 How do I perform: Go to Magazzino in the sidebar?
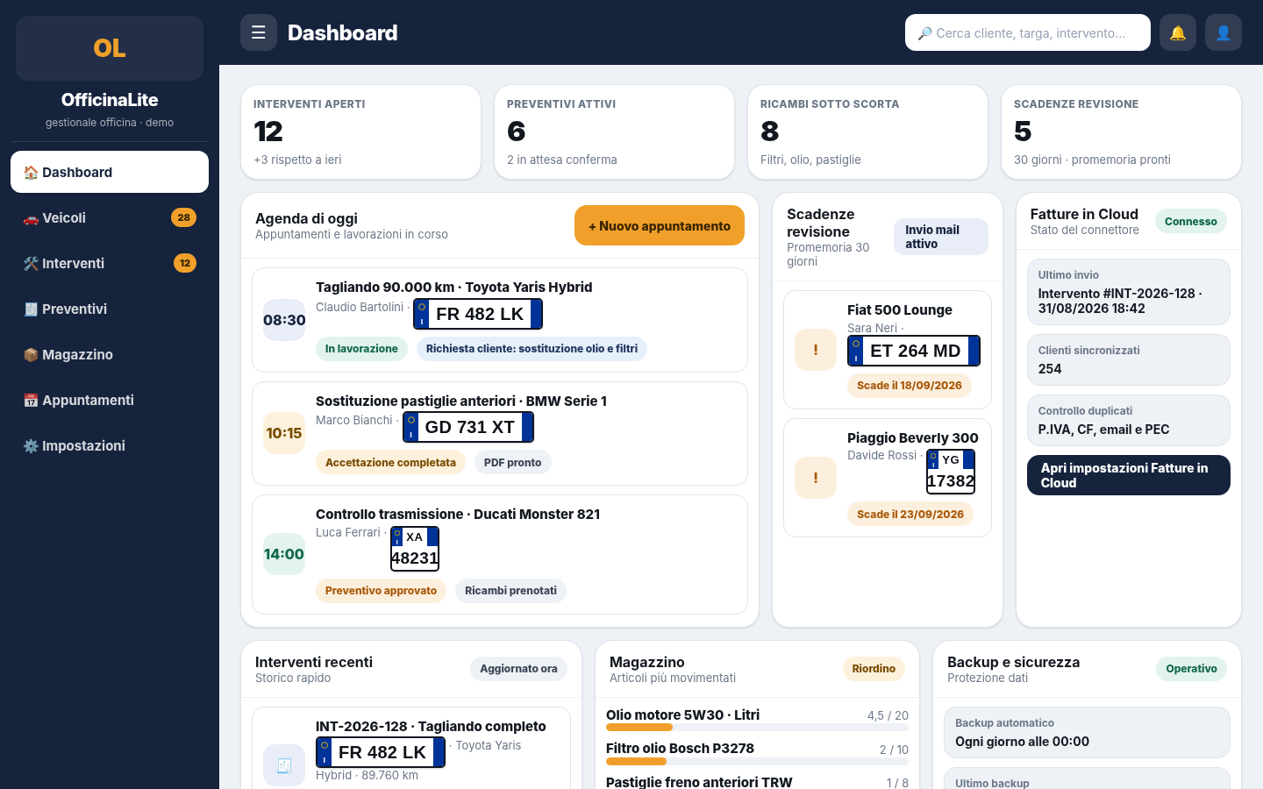(x=110, y=354)
